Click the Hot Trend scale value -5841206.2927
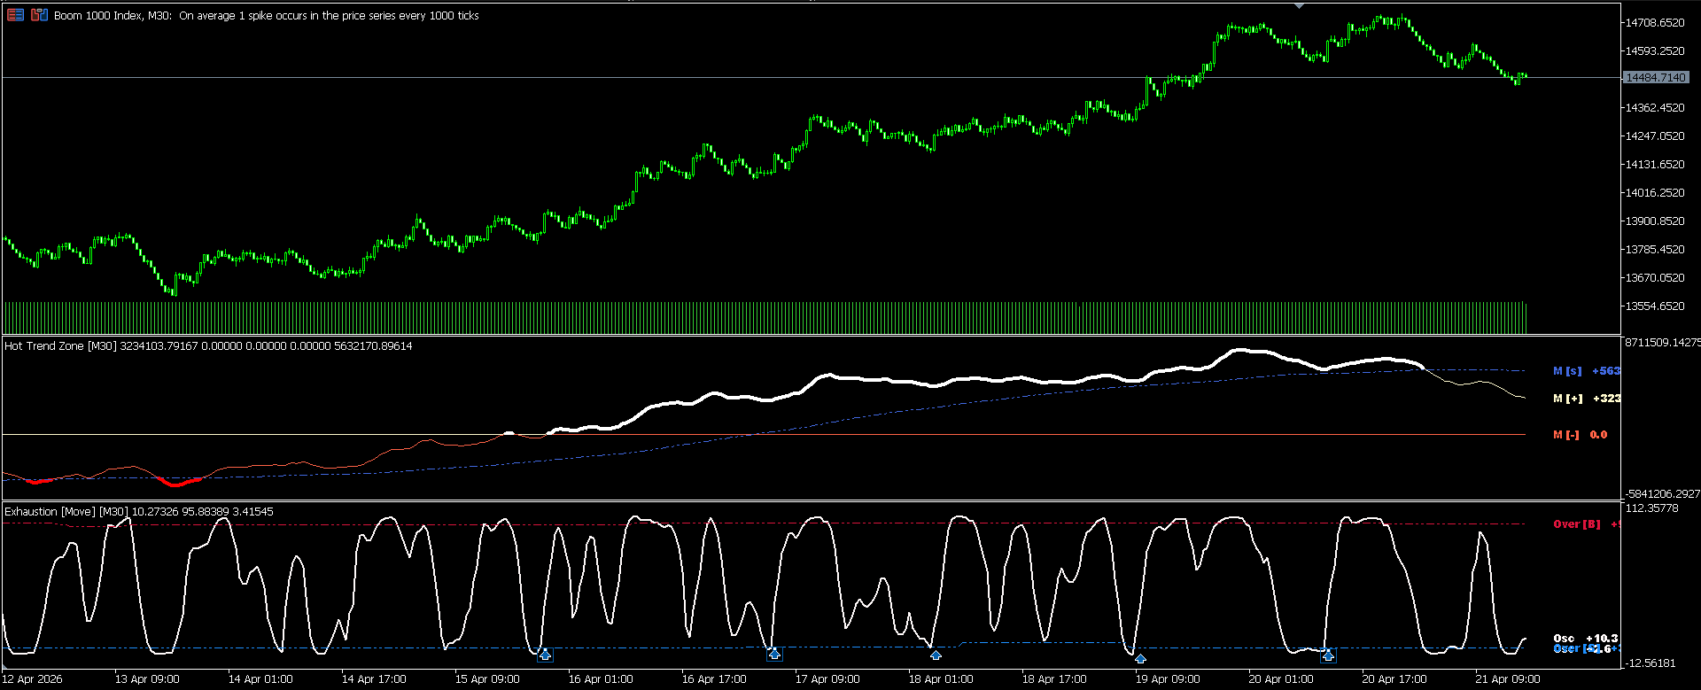Viewport: 1701px width, 690px height. click(1662, 494)
